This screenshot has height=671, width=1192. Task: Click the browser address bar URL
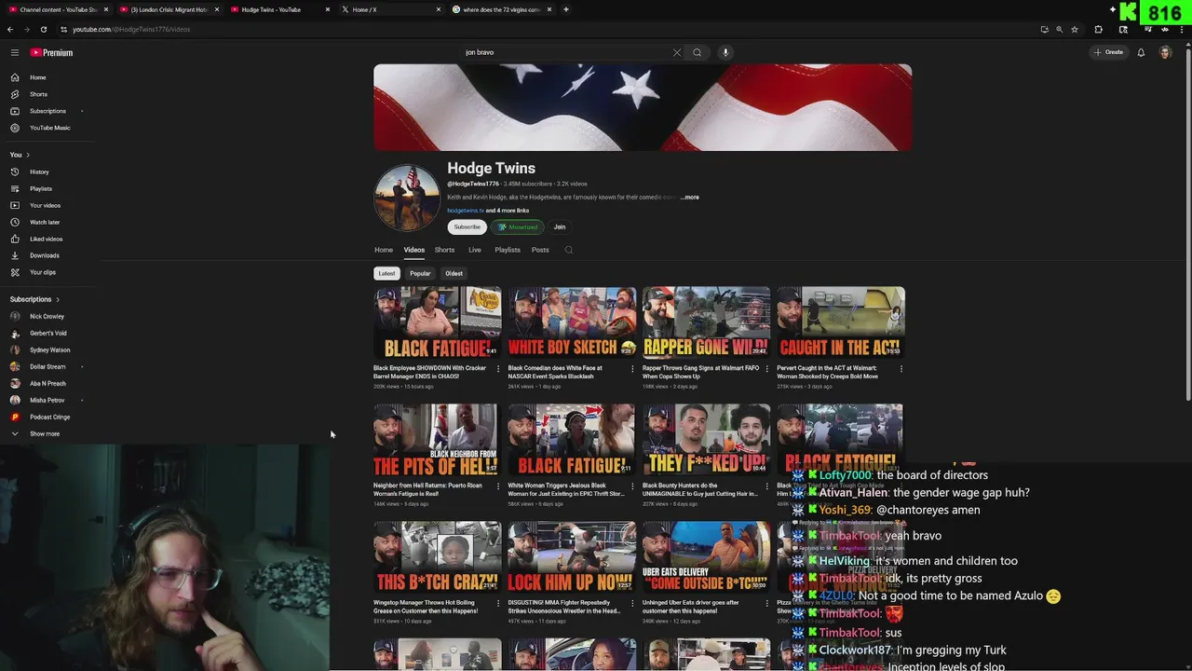pyautogui.click(x=131, y=29)
